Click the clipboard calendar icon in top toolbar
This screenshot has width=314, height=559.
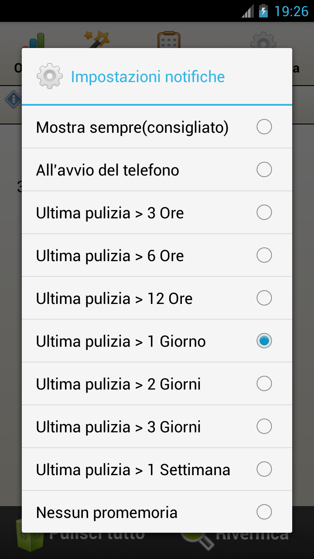(x=169, y=40)
